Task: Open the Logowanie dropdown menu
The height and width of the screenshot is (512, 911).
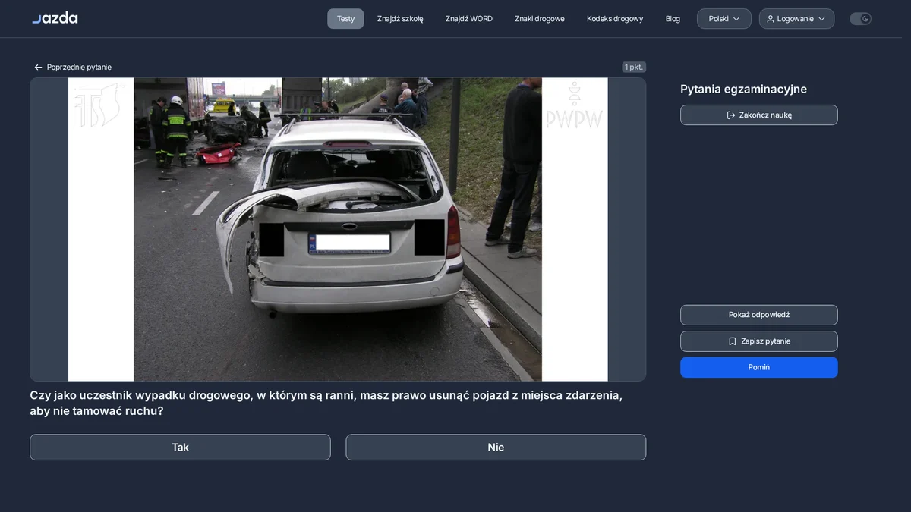Action: click(x=796, y=19)
